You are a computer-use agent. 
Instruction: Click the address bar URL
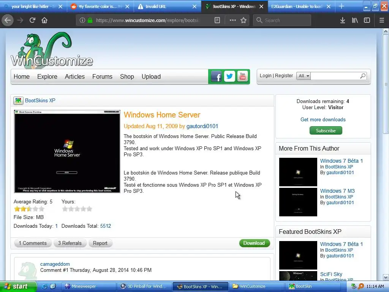(148, 21)
